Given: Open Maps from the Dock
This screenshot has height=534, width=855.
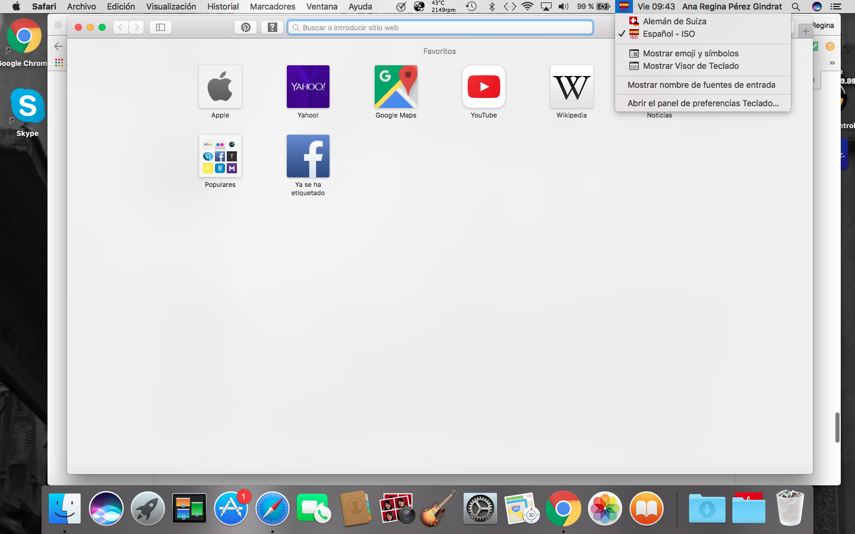Looking at the screenshot, I should [x=521, y=508].
